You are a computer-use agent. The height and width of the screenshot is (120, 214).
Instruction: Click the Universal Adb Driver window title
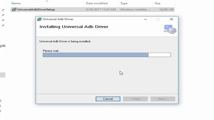(58, 19)
